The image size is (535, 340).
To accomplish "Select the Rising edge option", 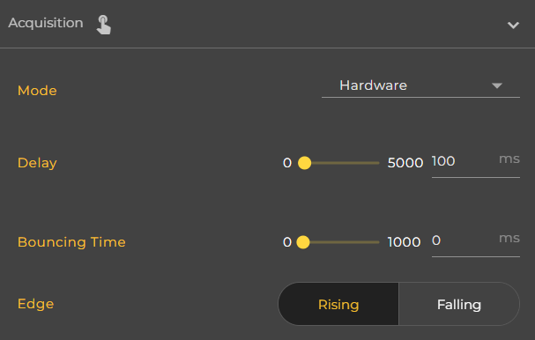I will pyautogui.click(x=338, y=304).
